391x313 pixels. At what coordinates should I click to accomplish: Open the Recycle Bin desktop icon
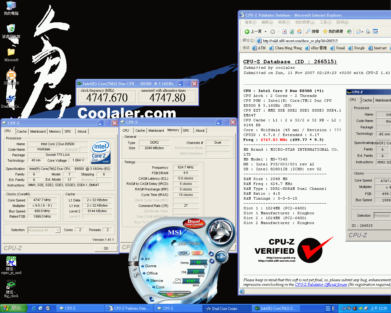coord(11,31)
